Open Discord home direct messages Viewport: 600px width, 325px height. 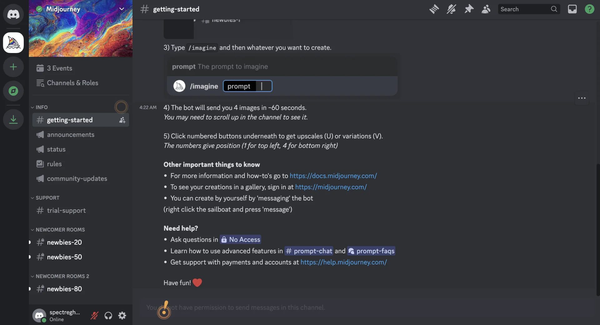[13, 14]
